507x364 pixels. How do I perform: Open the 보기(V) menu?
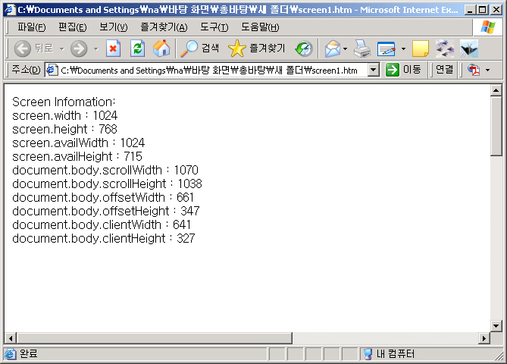(x=114, y=27)
